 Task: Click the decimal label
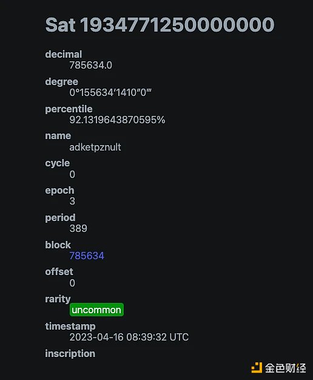tap(64, 54)
